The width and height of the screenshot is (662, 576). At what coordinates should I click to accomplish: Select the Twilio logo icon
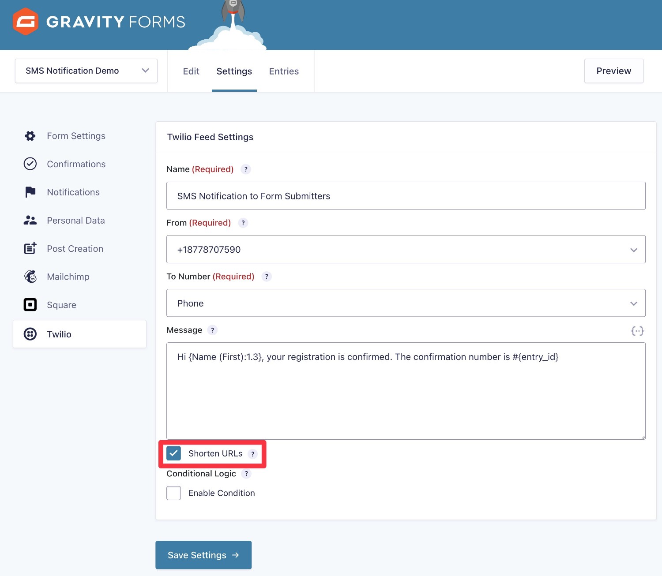click(x=30, y=334)
